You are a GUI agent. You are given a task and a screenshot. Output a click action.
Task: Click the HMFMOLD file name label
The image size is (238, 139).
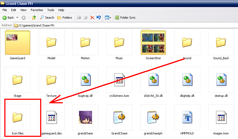187,133
